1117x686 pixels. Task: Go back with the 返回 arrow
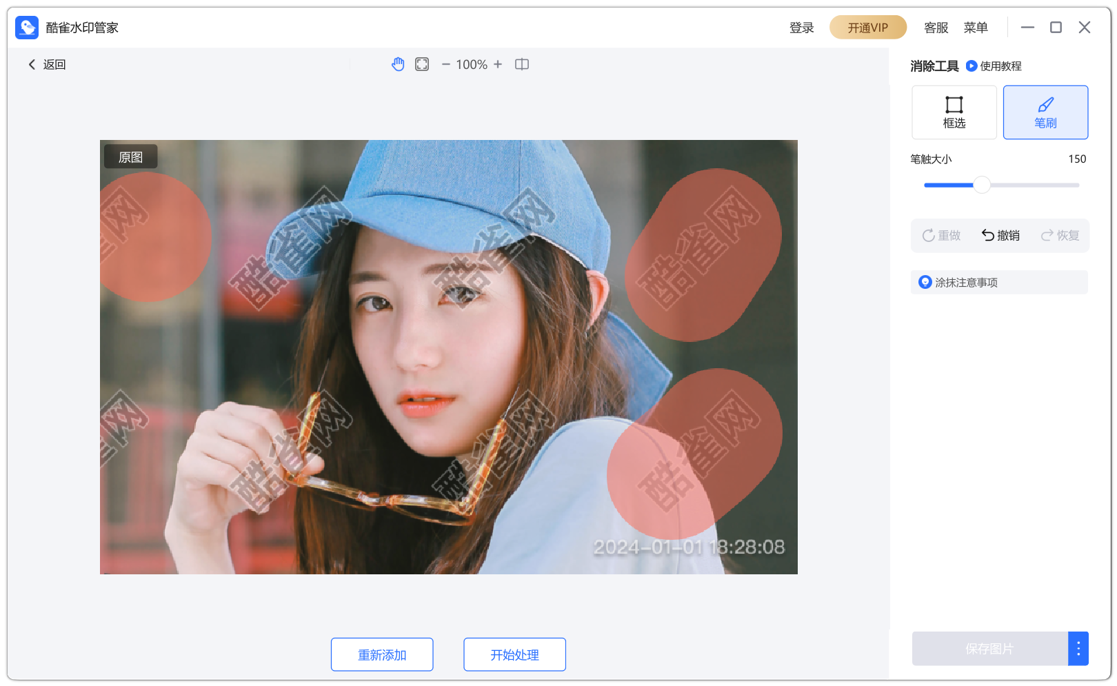46,64
